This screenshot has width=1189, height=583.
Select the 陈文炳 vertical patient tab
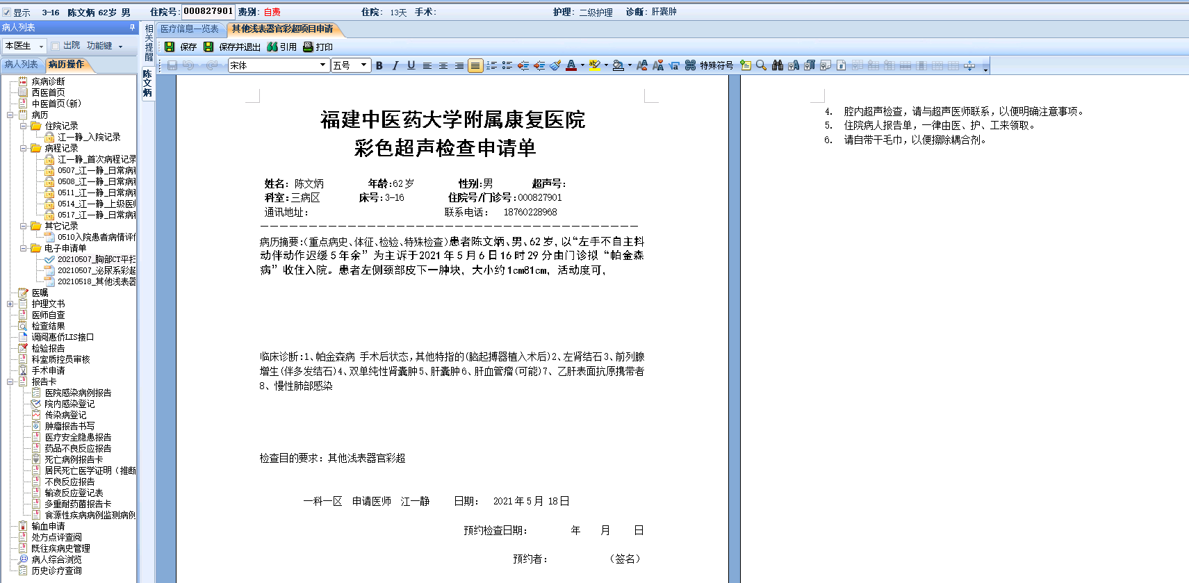click(147, 83)
